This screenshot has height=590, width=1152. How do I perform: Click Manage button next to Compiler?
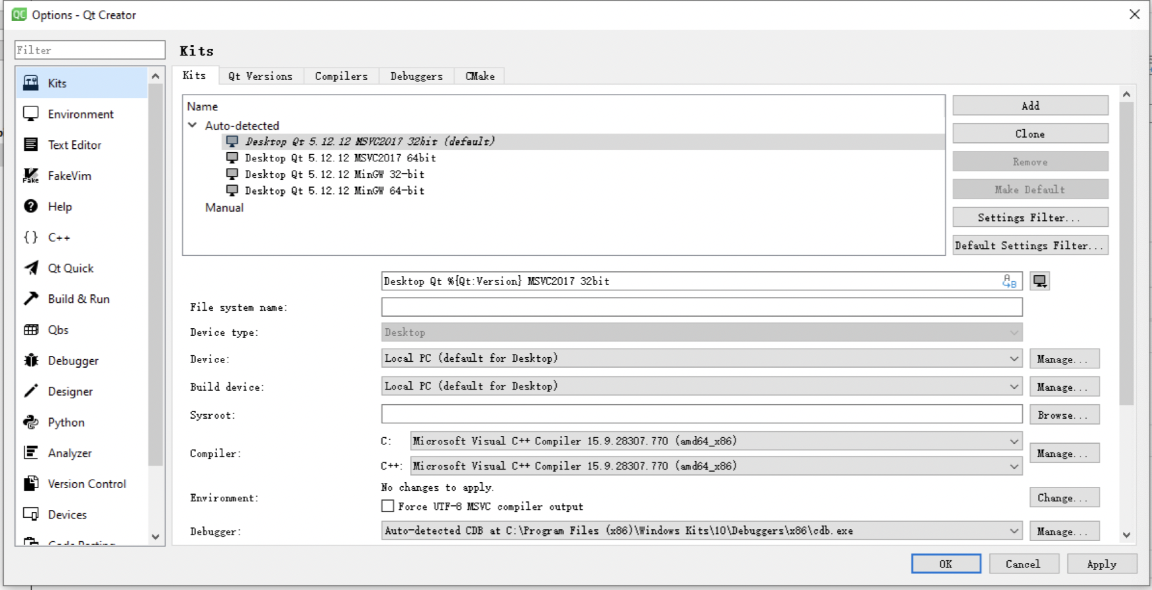pyautogui.click(x=1064, y=454)
